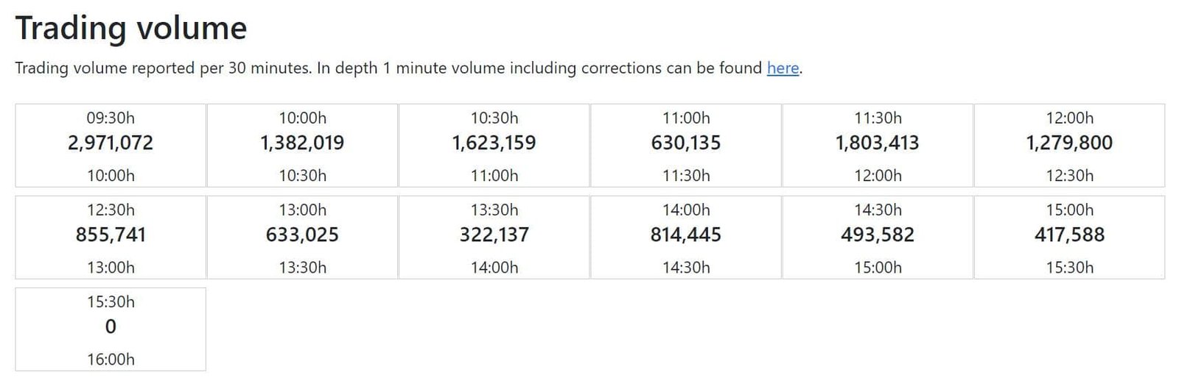Click the 2,971,072 volume figure
This screenshot has width=1179, height=389.
111,143
